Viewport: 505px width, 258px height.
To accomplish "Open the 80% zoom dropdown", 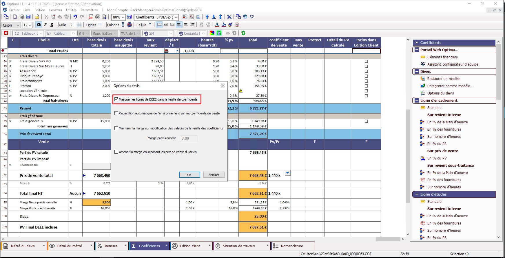I will pyautogui.click(x=123, y=17).
